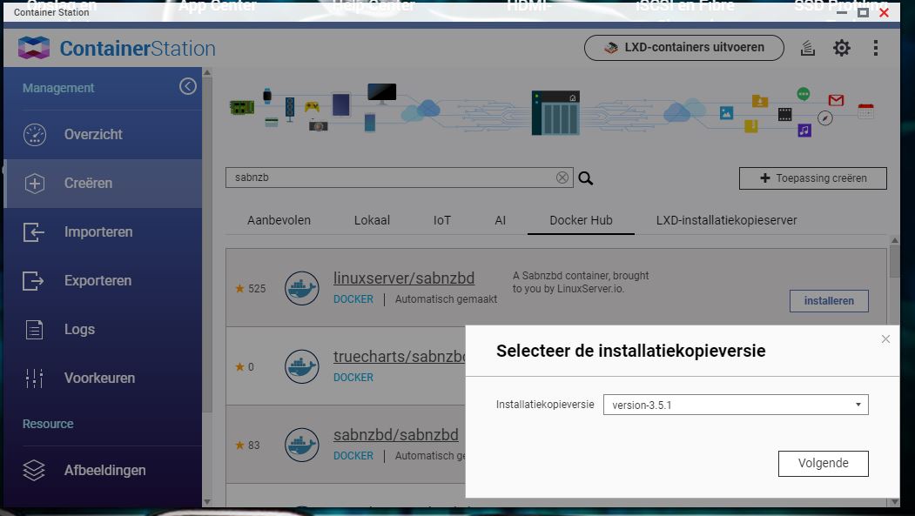Open Logs via the document icon
Image resolution: width=915 pixels, height=516 pixels.
click(33, 329)
